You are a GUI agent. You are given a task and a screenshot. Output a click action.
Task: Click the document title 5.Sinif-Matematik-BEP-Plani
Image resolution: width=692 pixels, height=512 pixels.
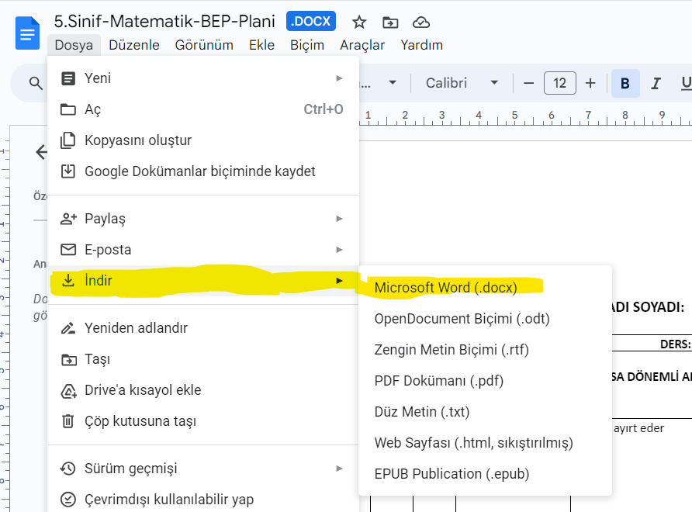pyautogui.click(x=164, y=21)
